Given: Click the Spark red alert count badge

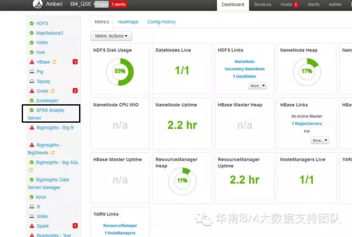Looking at the screenshot, I should click(x=75, y=226).
